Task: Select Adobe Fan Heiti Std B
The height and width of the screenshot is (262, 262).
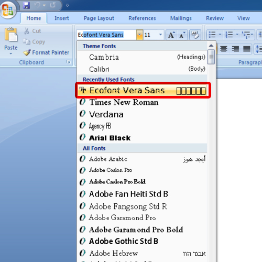Action: [142, 194]
